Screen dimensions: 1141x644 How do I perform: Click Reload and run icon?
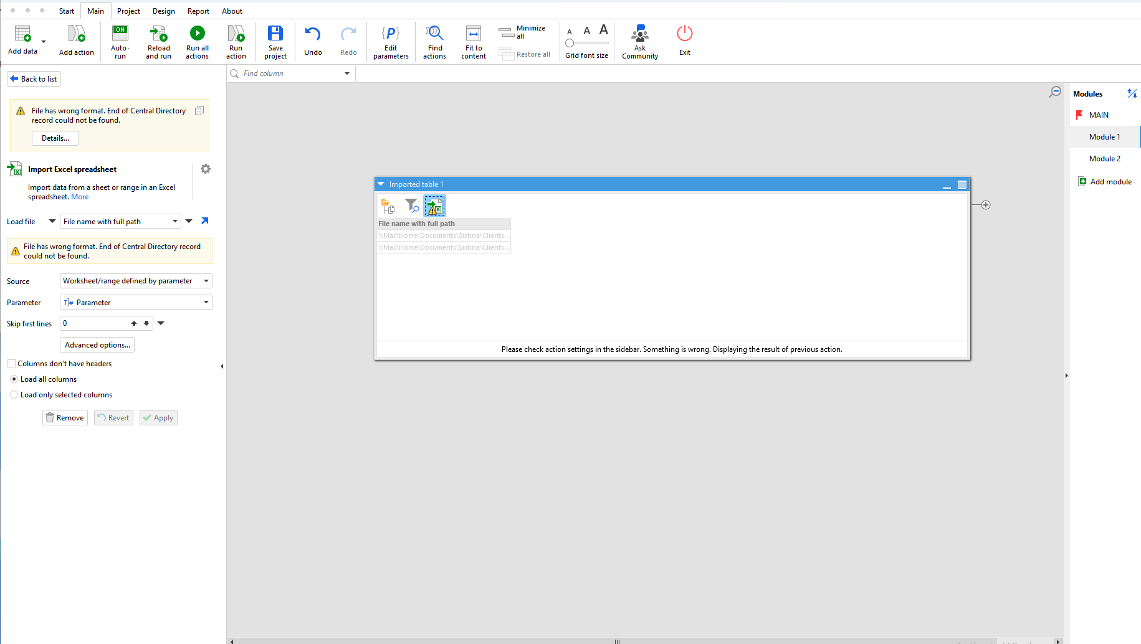tap(158, 34)
